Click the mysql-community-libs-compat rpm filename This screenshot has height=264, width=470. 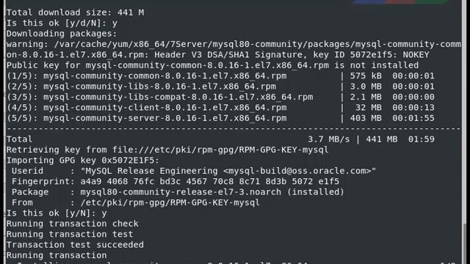point(178,97)
